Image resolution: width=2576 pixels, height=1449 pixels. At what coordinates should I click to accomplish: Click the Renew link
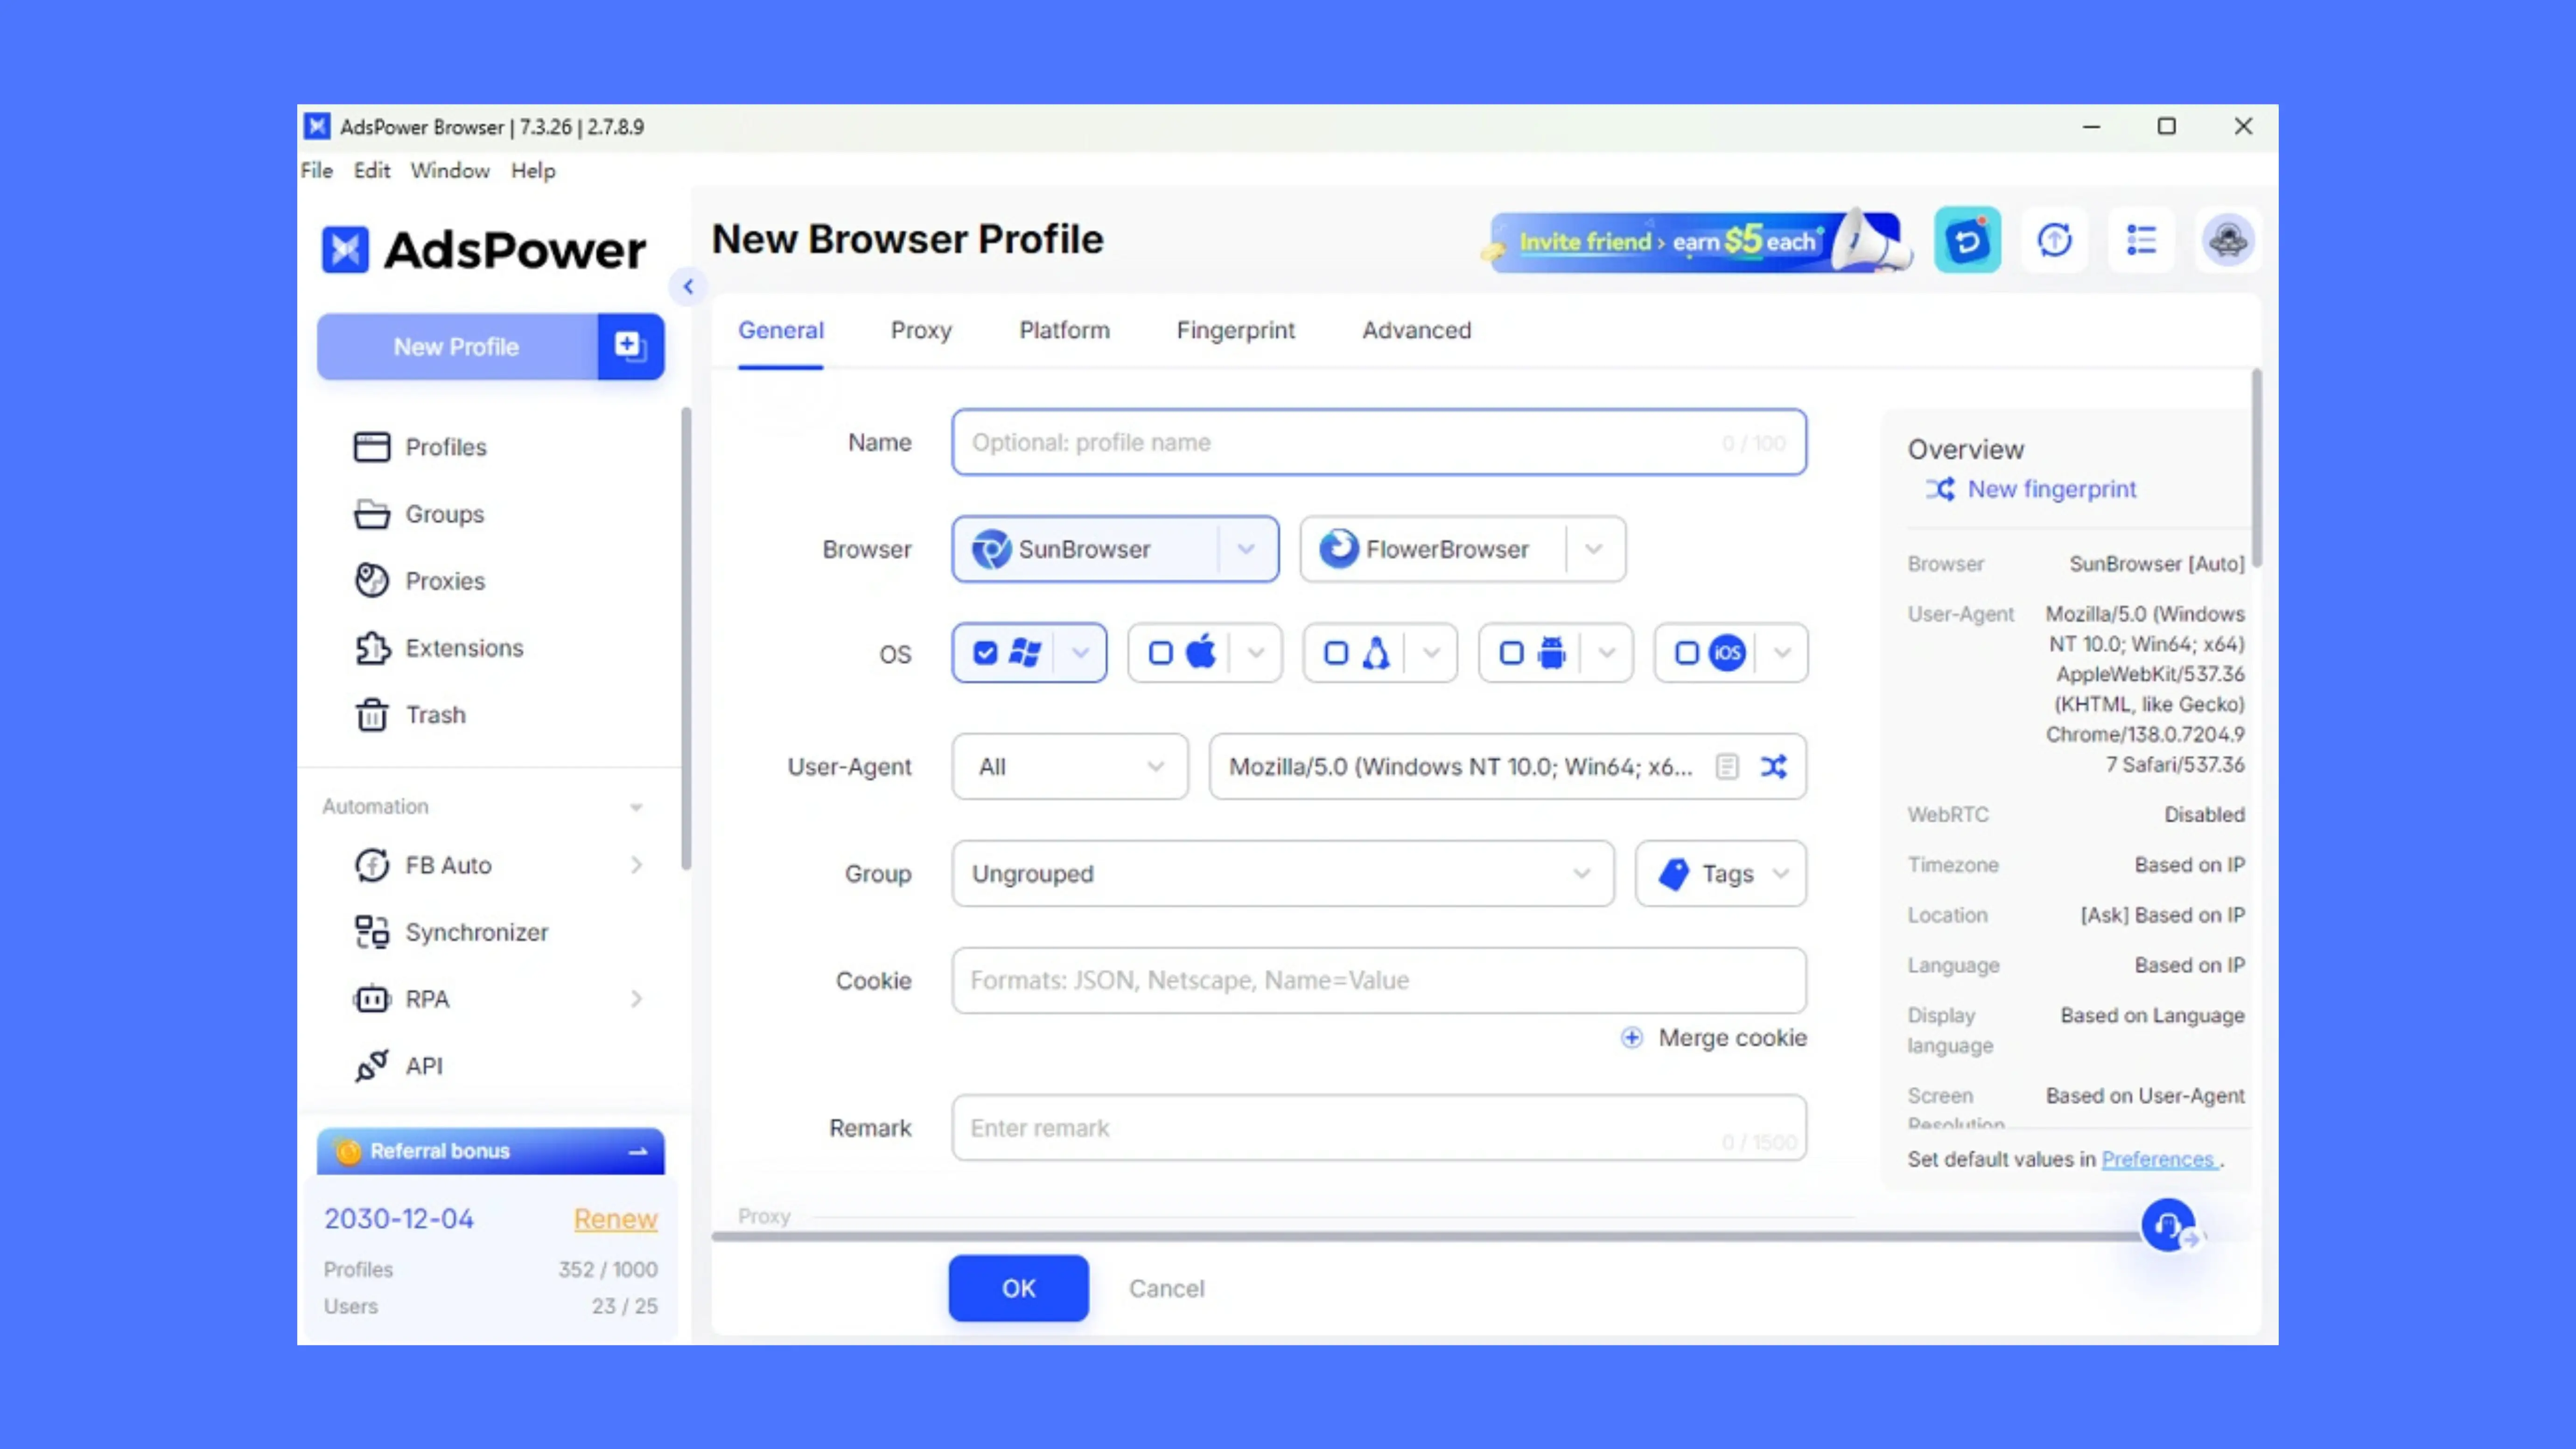(615, 1219)
